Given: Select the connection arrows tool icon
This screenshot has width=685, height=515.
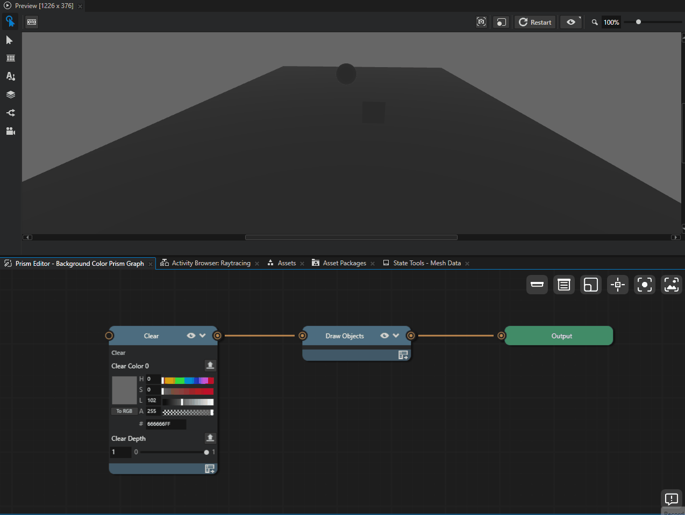Looking at the screenshot, I should (x=10, y=113).
